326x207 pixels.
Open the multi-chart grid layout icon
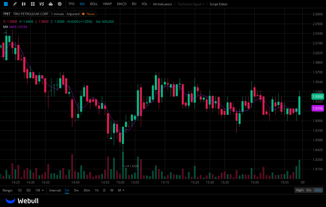(x=33, y=4)
